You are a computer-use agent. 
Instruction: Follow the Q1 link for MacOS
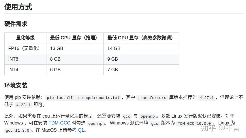click(x=81, y=130)
